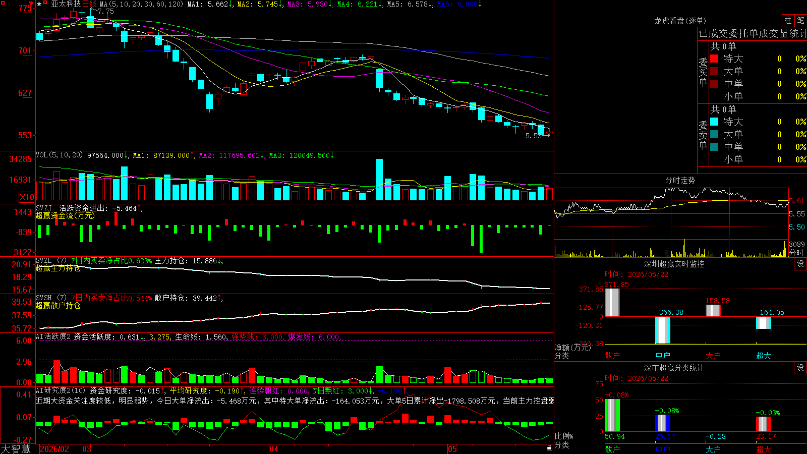Click the small lock icon under the chart
Screen dimensions: 807x454
point(550,448)
